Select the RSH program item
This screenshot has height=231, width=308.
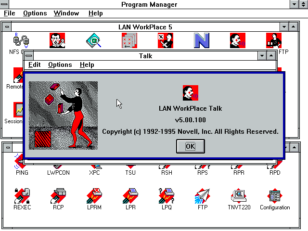click(167, 172)
